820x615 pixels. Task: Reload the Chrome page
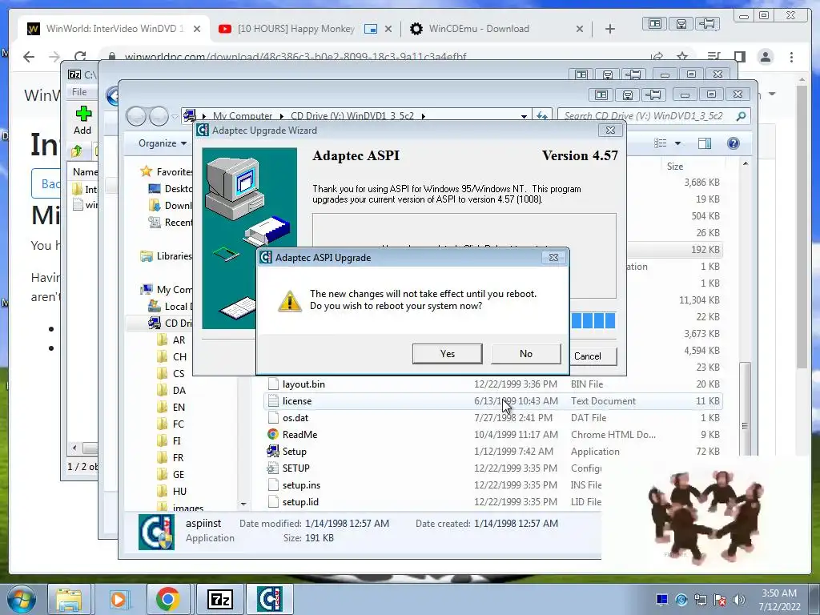79,57
